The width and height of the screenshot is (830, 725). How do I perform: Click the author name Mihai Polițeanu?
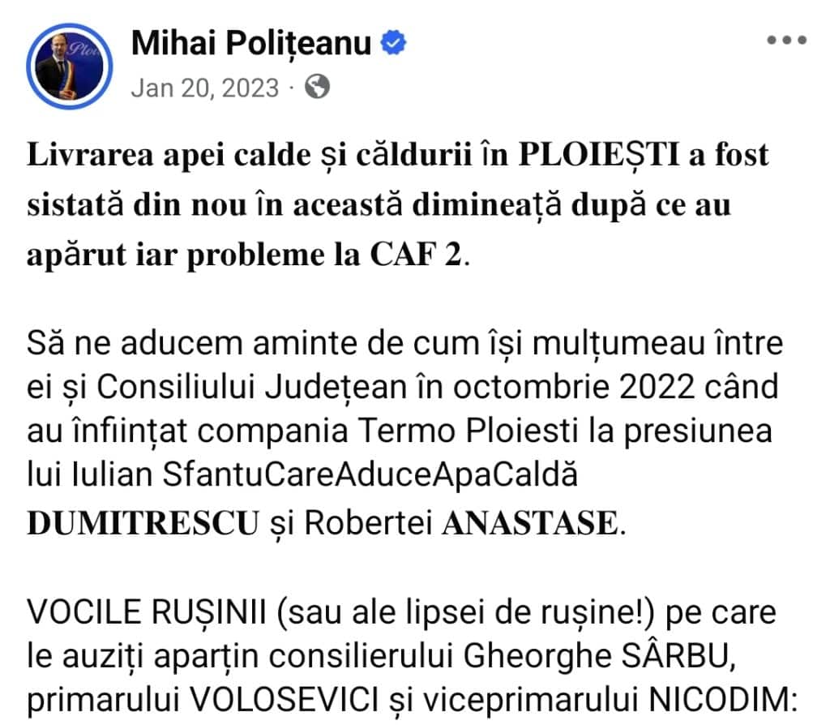point(252,44)
